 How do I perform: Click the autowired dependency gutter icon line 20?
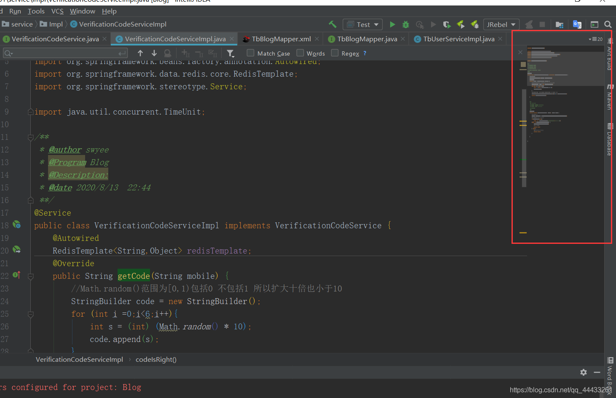pos(16,250)
